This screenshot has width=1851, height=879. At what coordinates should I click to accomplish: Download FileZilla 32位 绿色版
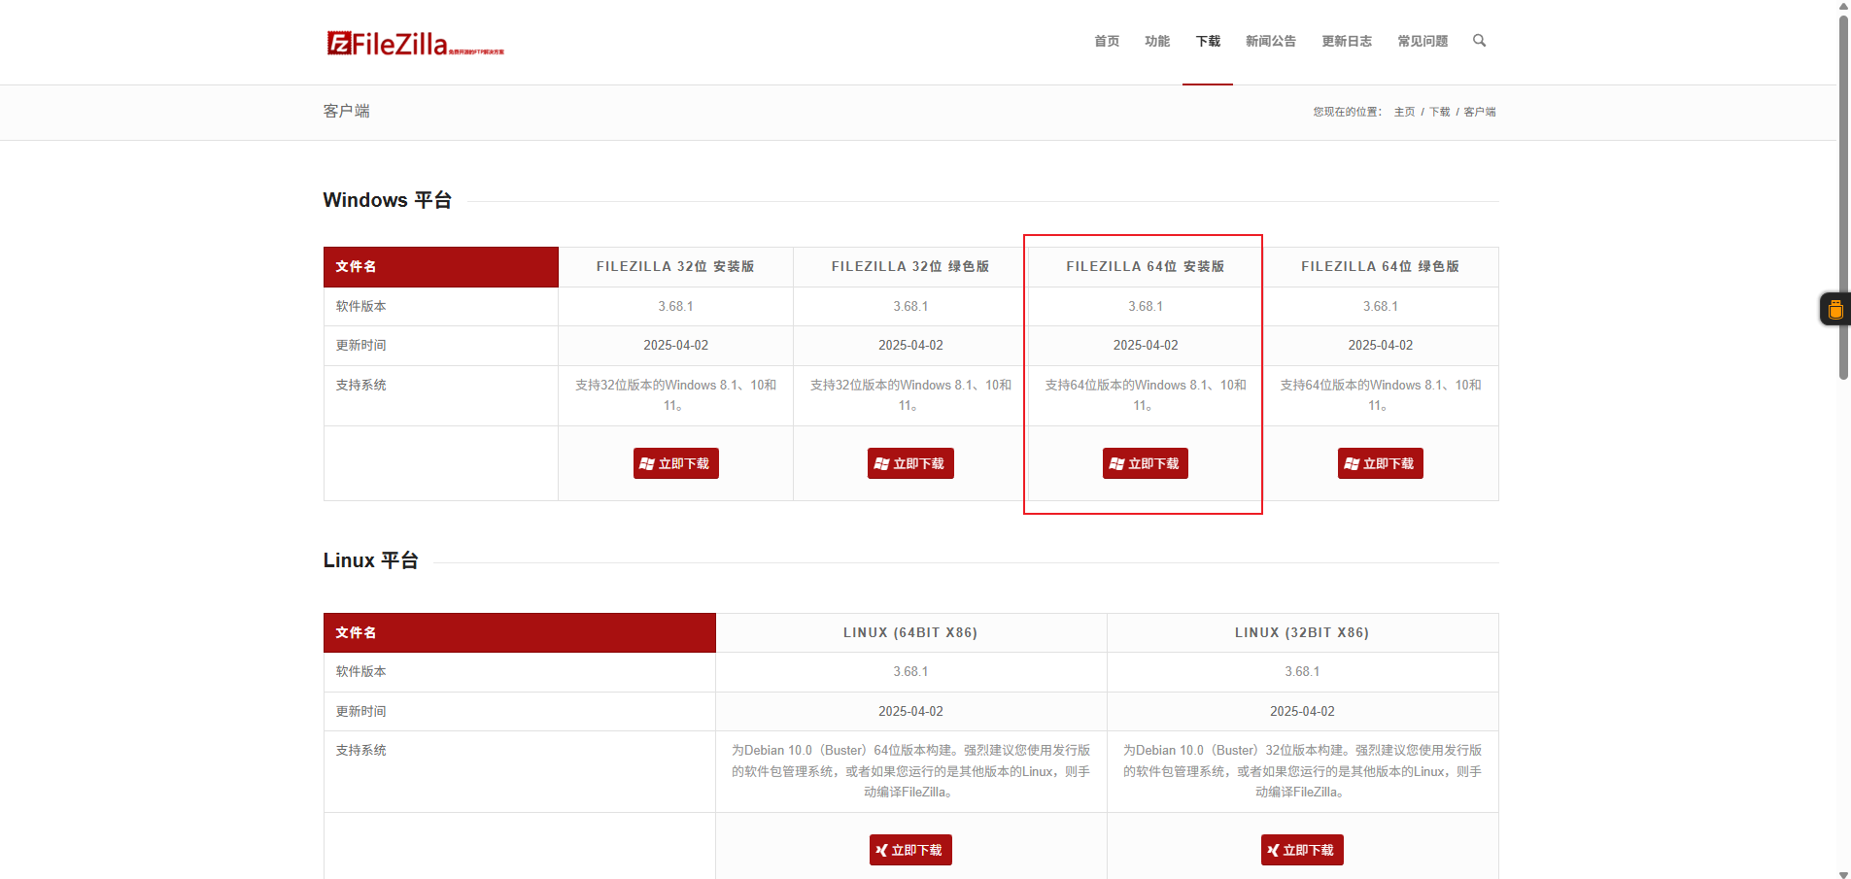(910, 463)
